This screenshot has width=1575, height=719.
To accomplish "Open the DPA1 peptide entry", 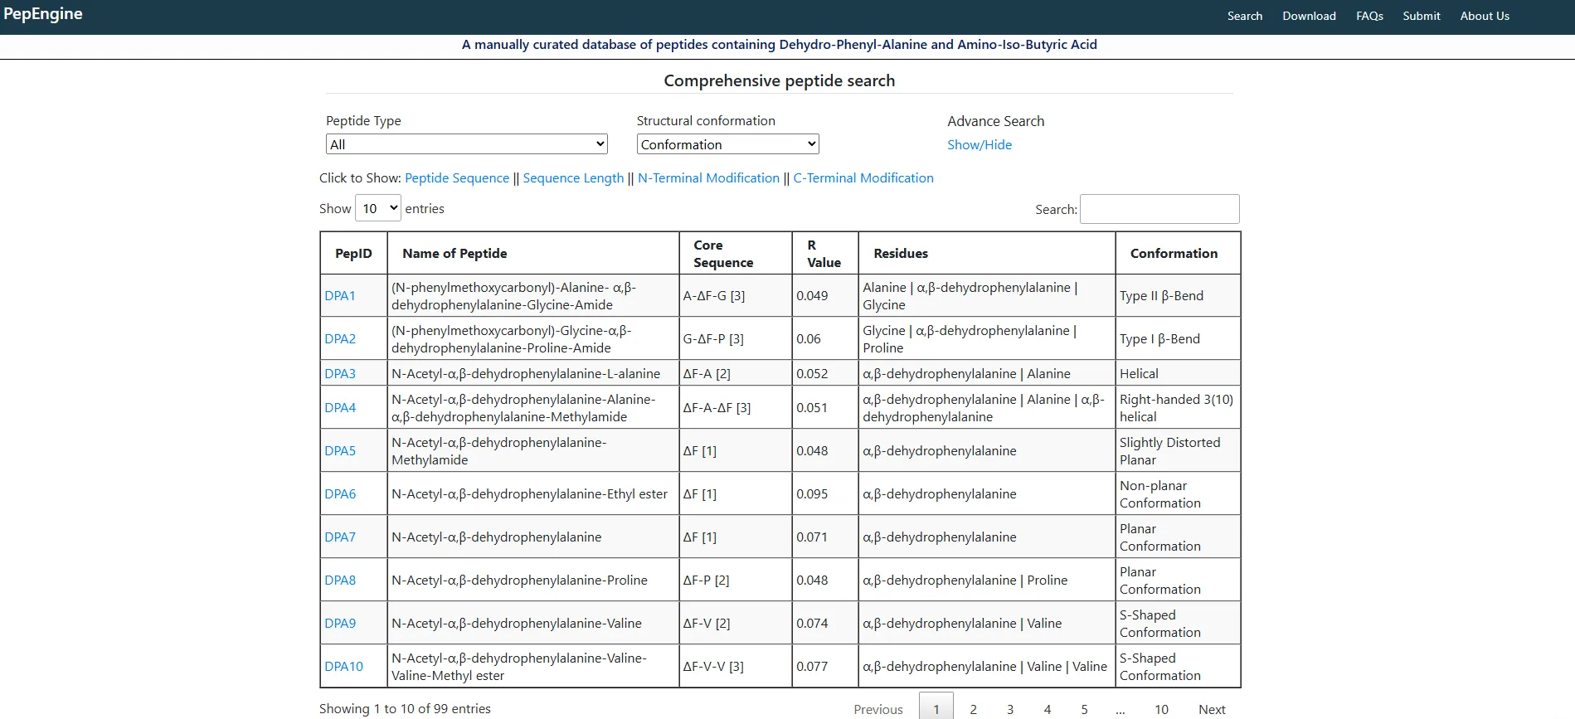I will 340,295.
